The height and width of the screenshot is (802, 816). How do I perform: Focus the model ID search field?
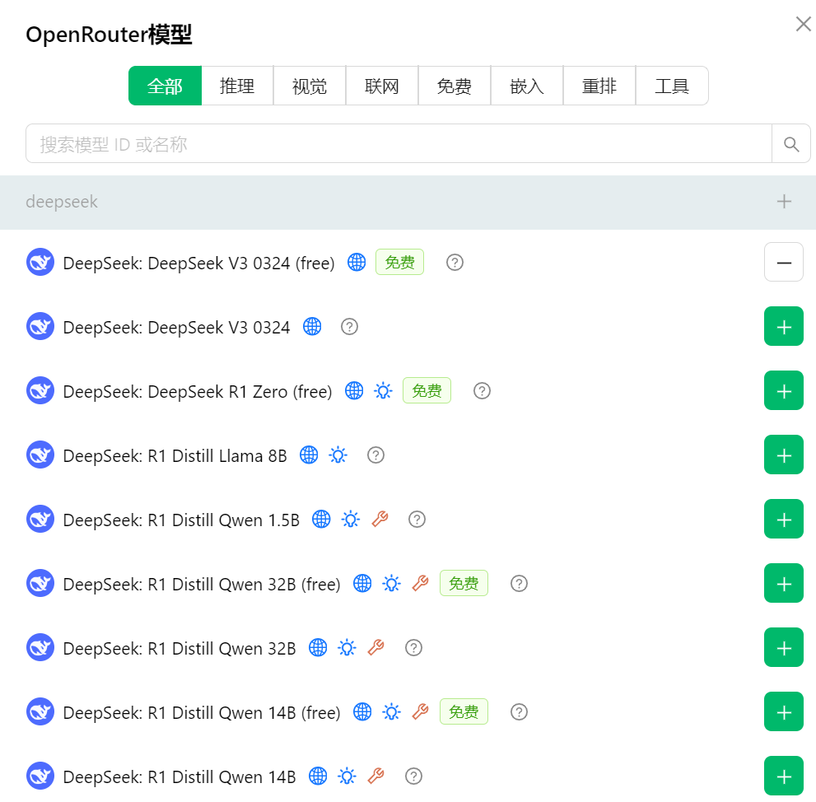click(x=399, y=143)
